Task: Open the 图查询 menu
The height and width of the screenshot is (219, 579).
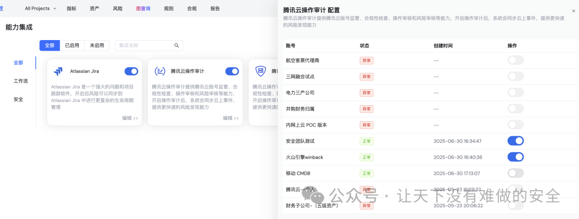Action: tap(143, 9)
